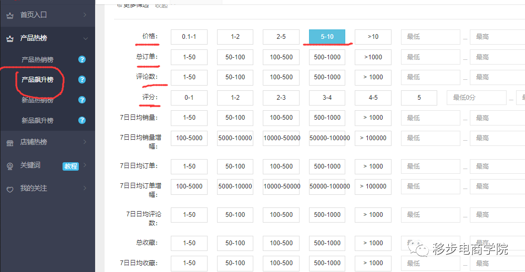Select 7日日均销量增幅 range 100-5000
This screenshot has width=525, height=272.
(x=189, y=138)
